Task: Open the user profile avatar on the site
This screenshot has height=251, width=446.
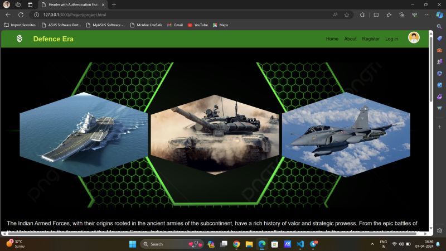Action: pyautogui.click(x=414, y=37)
